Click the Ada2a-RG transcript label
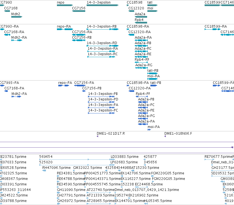The image size is (234, 205). point(144,65)
